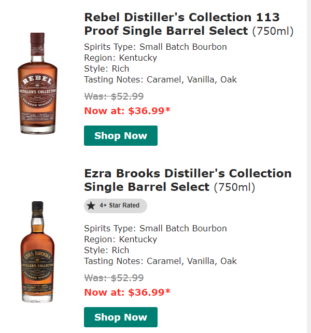This screenshot has height=333, width=311.
Task: Select the Ezra Brooks Tasting Notes line
Action: pos(160,261)
